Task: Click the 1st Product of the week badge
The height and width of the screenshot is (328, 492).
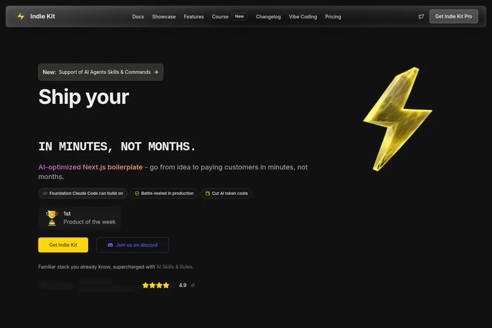Action: coord(80,218)
